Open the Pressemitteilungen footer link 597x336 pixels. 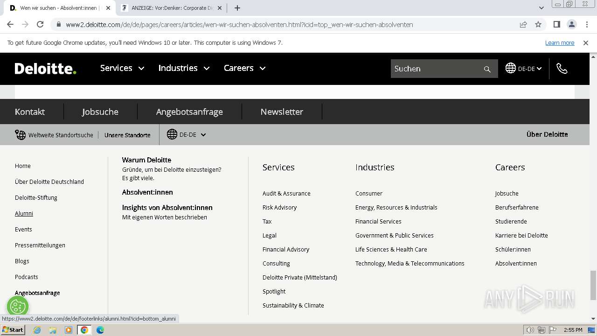pos(40,245)
